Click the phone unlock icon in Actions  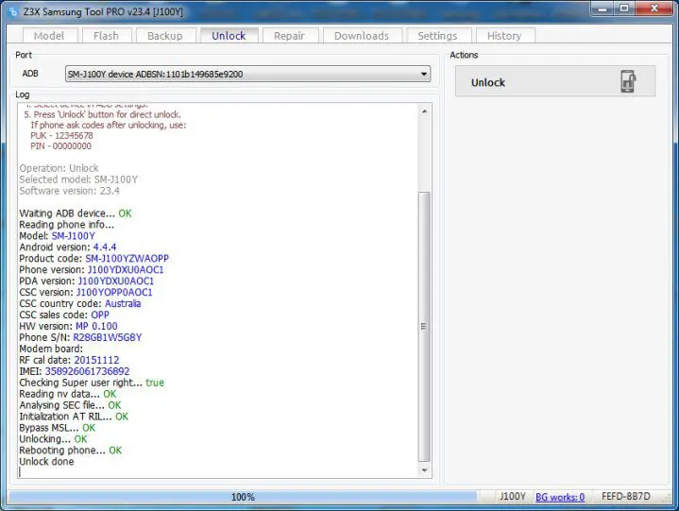[628, 81]
